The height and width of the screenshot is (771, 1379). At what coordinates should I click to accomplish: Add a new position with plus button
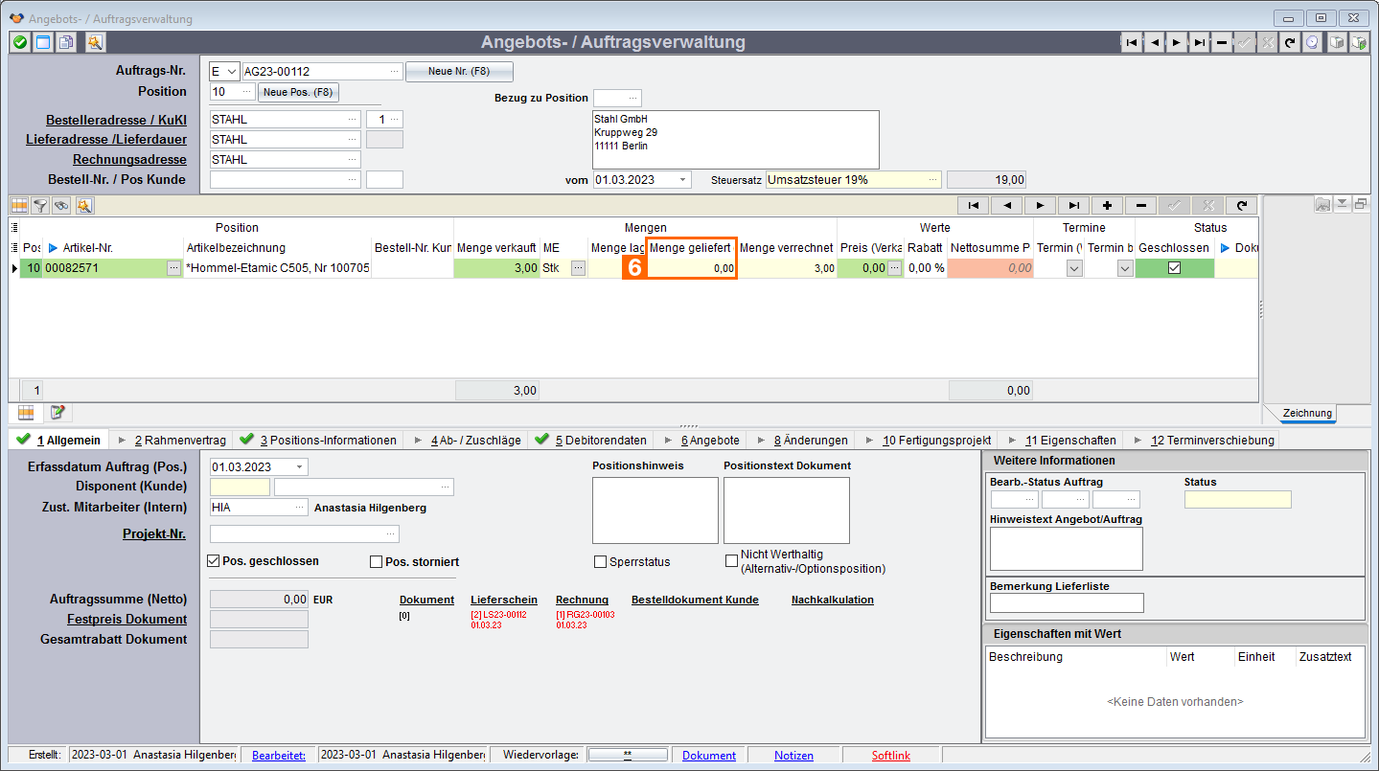1107,205
